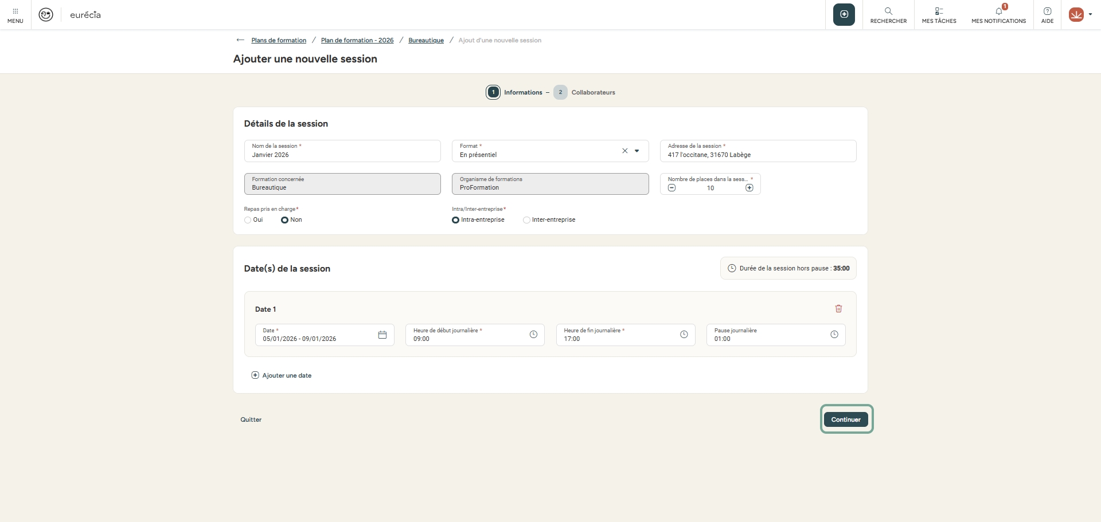
Task: Increase number of places with plus stepper
Action: 749,188
